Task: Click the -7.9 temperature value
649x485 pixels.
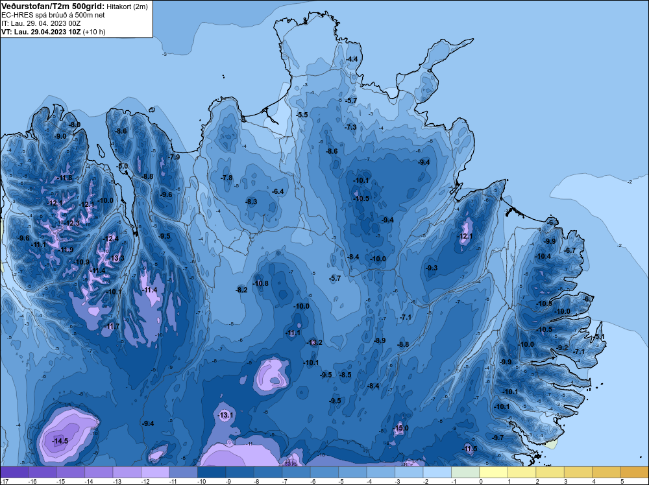Action: [174, 157]
